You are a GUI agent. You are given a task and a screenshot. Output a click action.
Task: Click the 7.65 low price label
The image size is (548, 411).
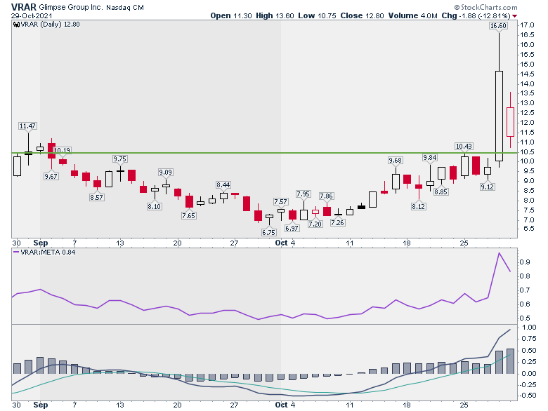(188, 215)
